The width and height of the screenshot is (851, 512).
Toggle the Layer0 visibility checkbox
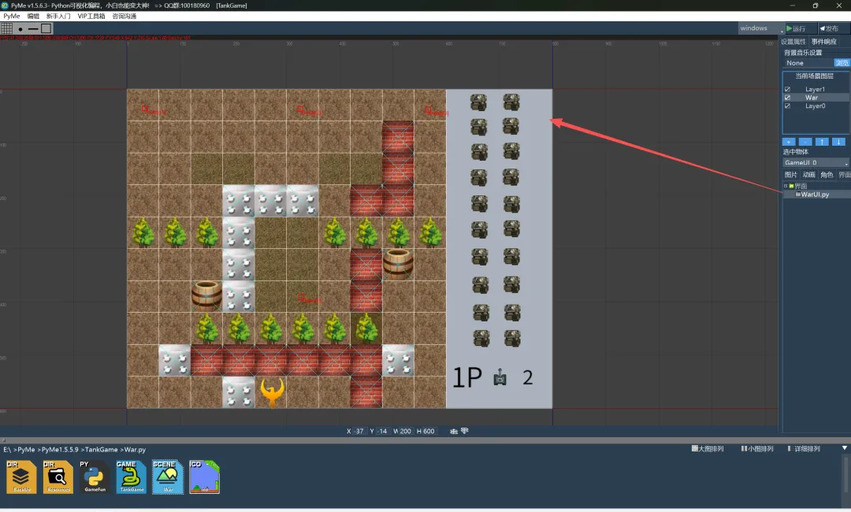(787, 106)
